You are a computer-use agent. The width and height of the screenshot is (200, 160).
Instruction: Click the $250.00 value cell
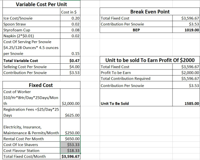pos(70,127)
